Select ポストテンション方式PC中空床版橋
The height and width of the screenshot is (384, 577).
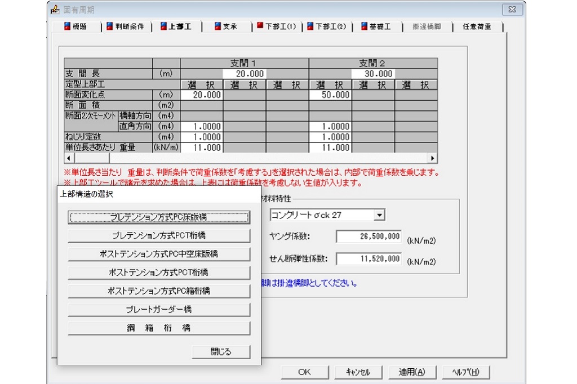tap(159, 254)
